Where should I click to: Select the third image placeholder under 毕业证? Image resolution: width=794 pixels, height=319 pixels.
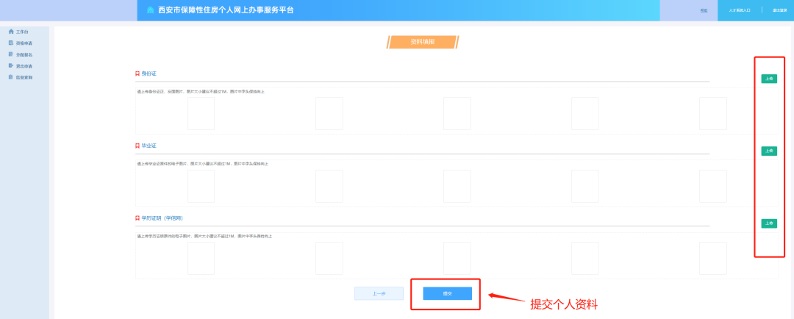coord(457,187)
